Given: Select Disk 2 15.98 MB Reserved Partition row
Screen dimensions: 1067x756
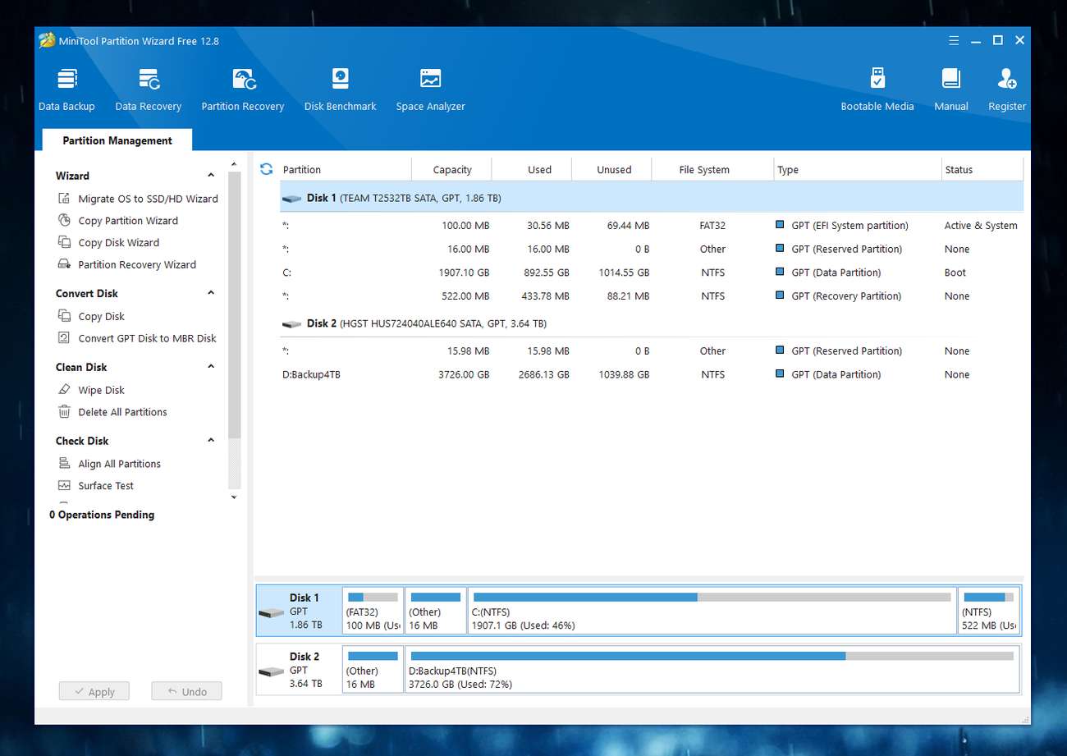Looking at the screenshot, I should point(652,351).
